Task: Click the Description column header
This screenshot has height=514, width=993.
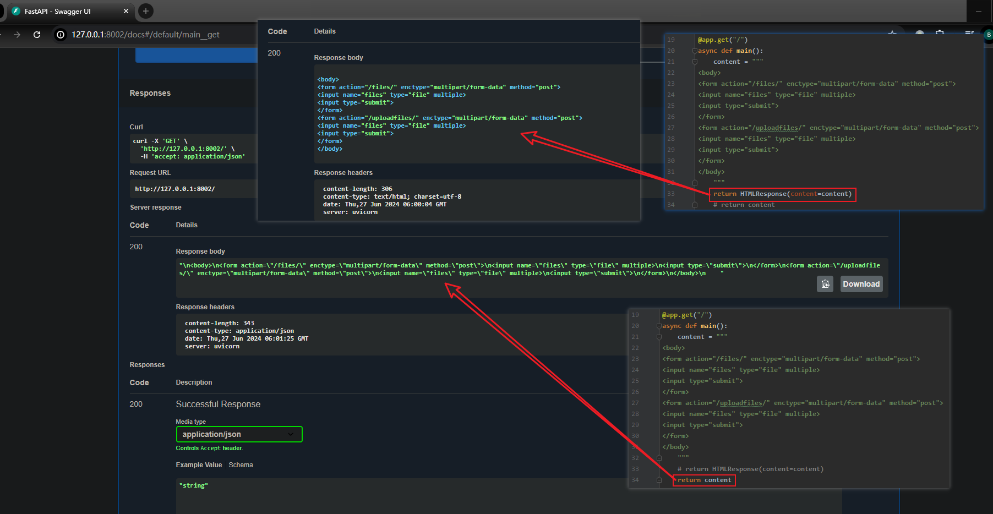Action: click(x=194, y=382)
